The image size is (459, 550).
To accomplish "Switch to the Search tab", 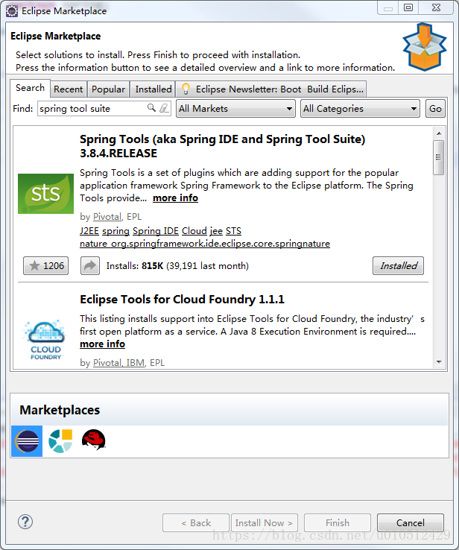I will (30, 88).
